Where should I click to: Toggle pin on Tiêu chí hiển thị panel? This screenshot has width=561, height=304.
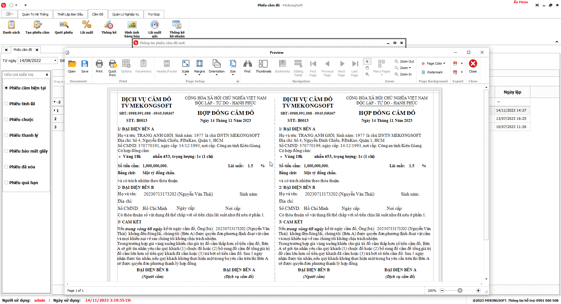click(47, 75)
